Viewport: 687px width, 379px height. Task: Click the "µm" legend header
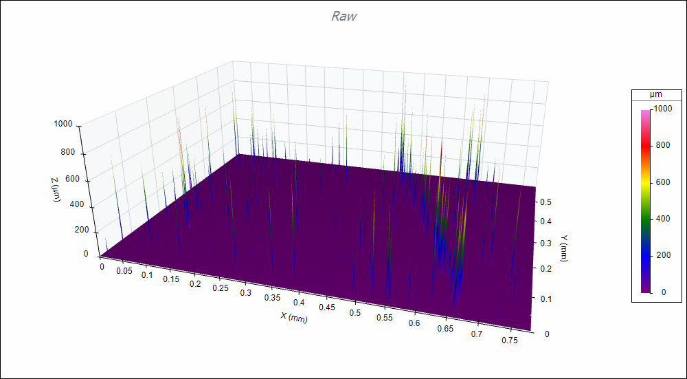655,94
